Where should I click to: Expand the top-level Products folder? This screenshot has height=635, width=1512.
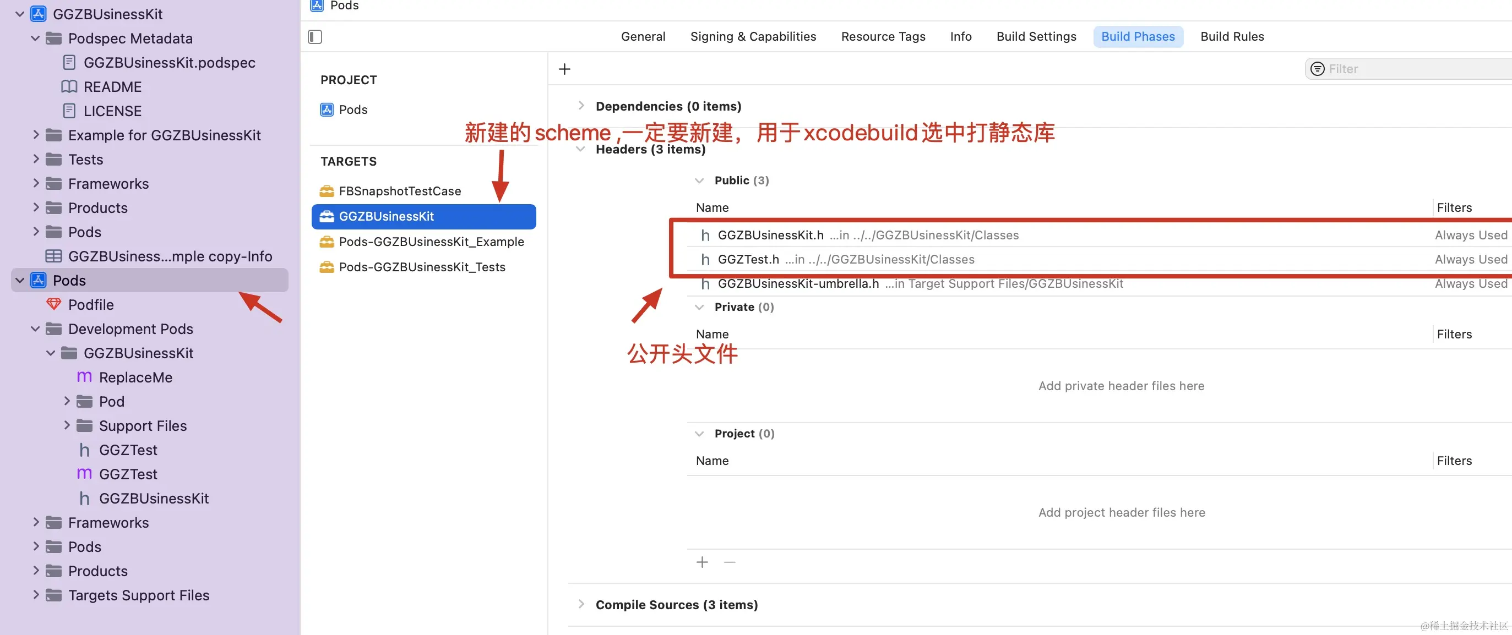pos(35,207)
